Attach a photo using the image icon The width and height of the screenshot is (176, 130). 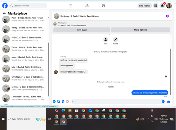click(58, 101)
